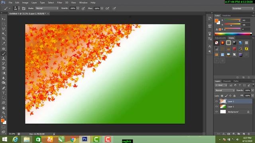Hide Layer 1 using its eye icon
255x143 pixels.
[x=216, y=106]
